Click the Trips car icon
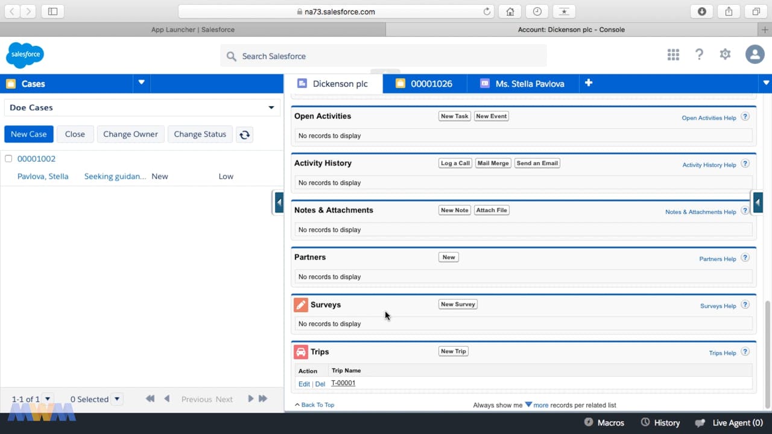This screenshot has width=772, height=434. coord(300,352)
